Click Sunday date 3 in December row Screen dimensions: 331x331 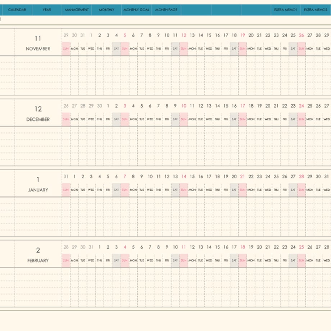125,106
